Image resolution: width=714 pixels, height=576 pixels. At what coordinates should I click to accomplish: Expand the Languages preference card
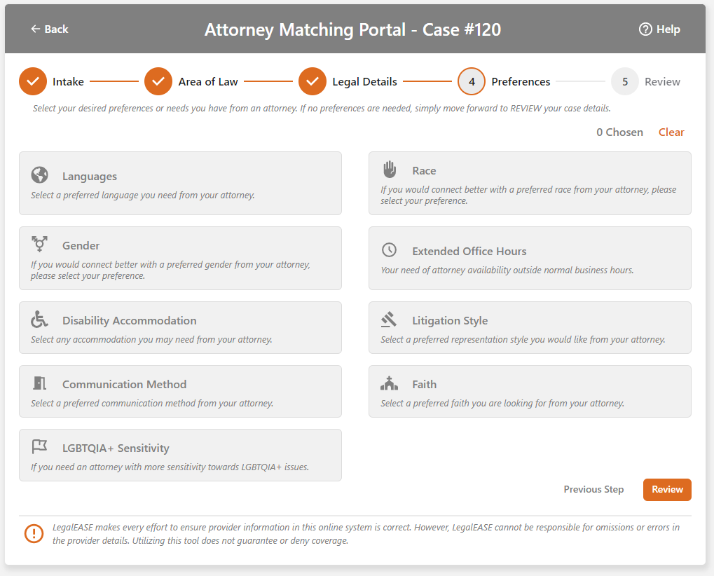(x=180, y=184)
